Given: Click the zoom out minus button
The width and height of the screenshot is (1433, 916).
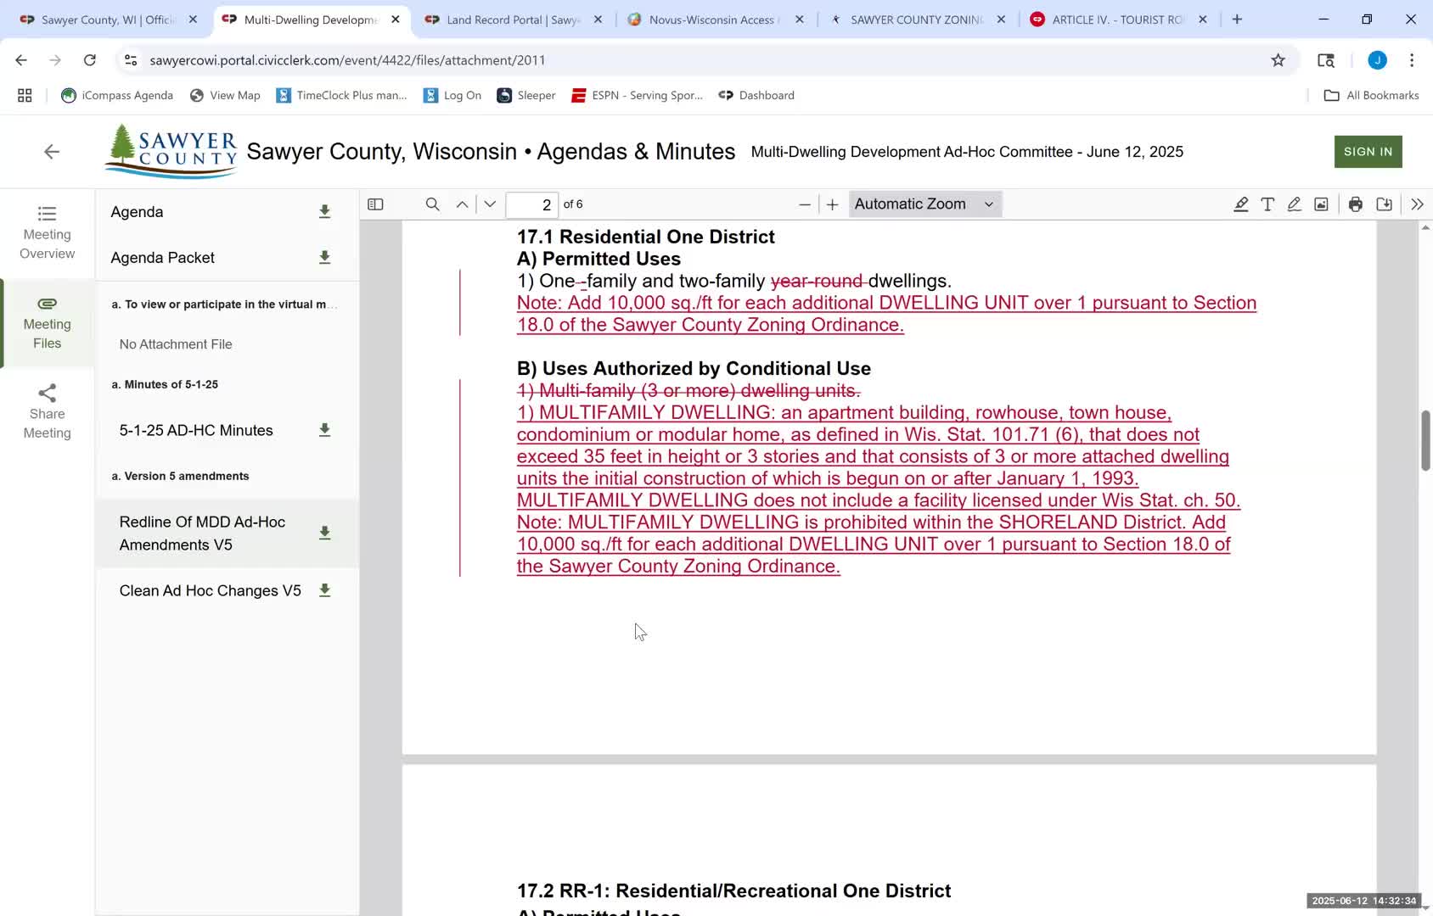Looking at the screenshot, I should click(804, 204).
